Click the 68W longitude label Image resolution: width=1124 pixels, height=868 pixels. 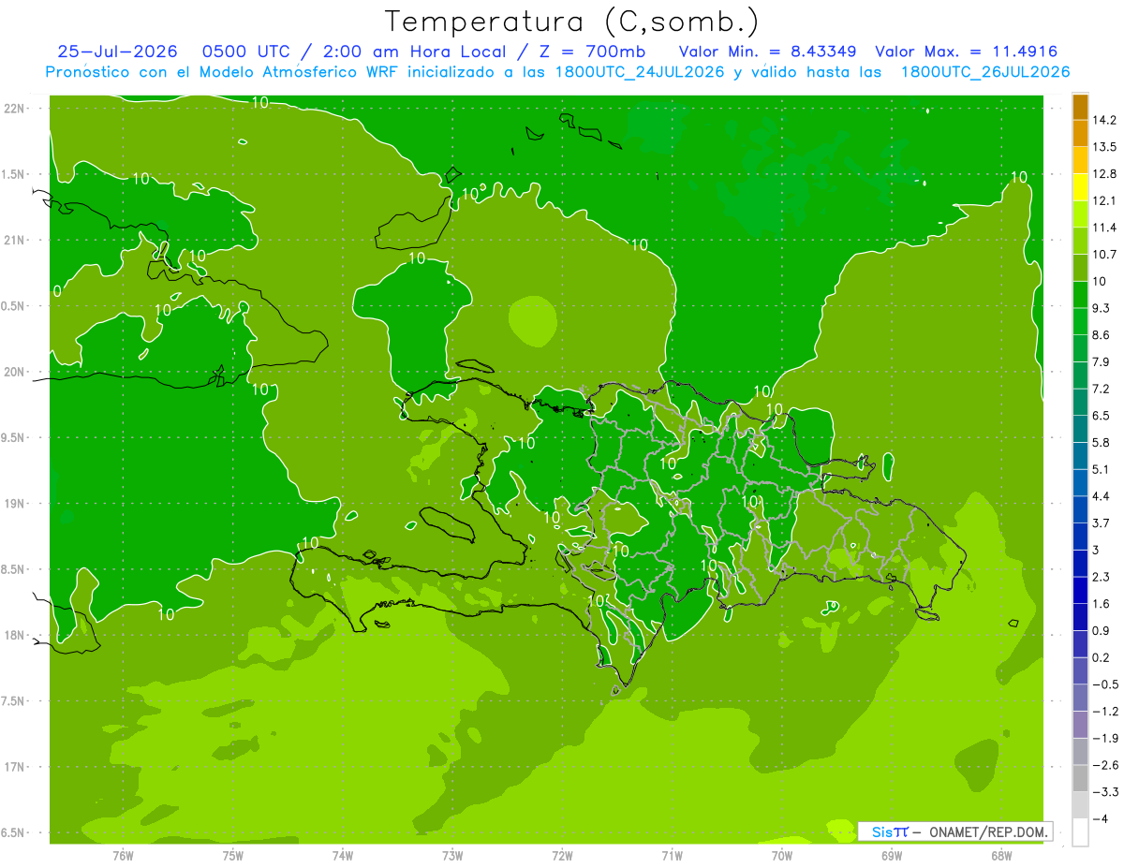pyautogui.click(x=1001, y=855)
